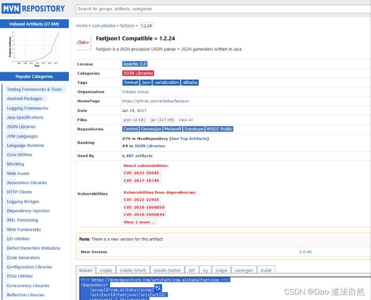The height and width of the screenshot is (300, 371).
Task: Click the fastjson artifact logo image
Action: tap(83, 42)
